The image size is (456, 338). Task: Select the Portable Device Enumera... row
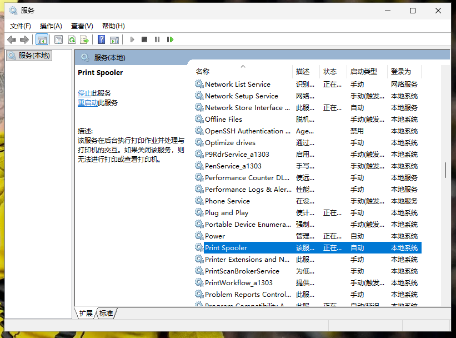point(308,224)
